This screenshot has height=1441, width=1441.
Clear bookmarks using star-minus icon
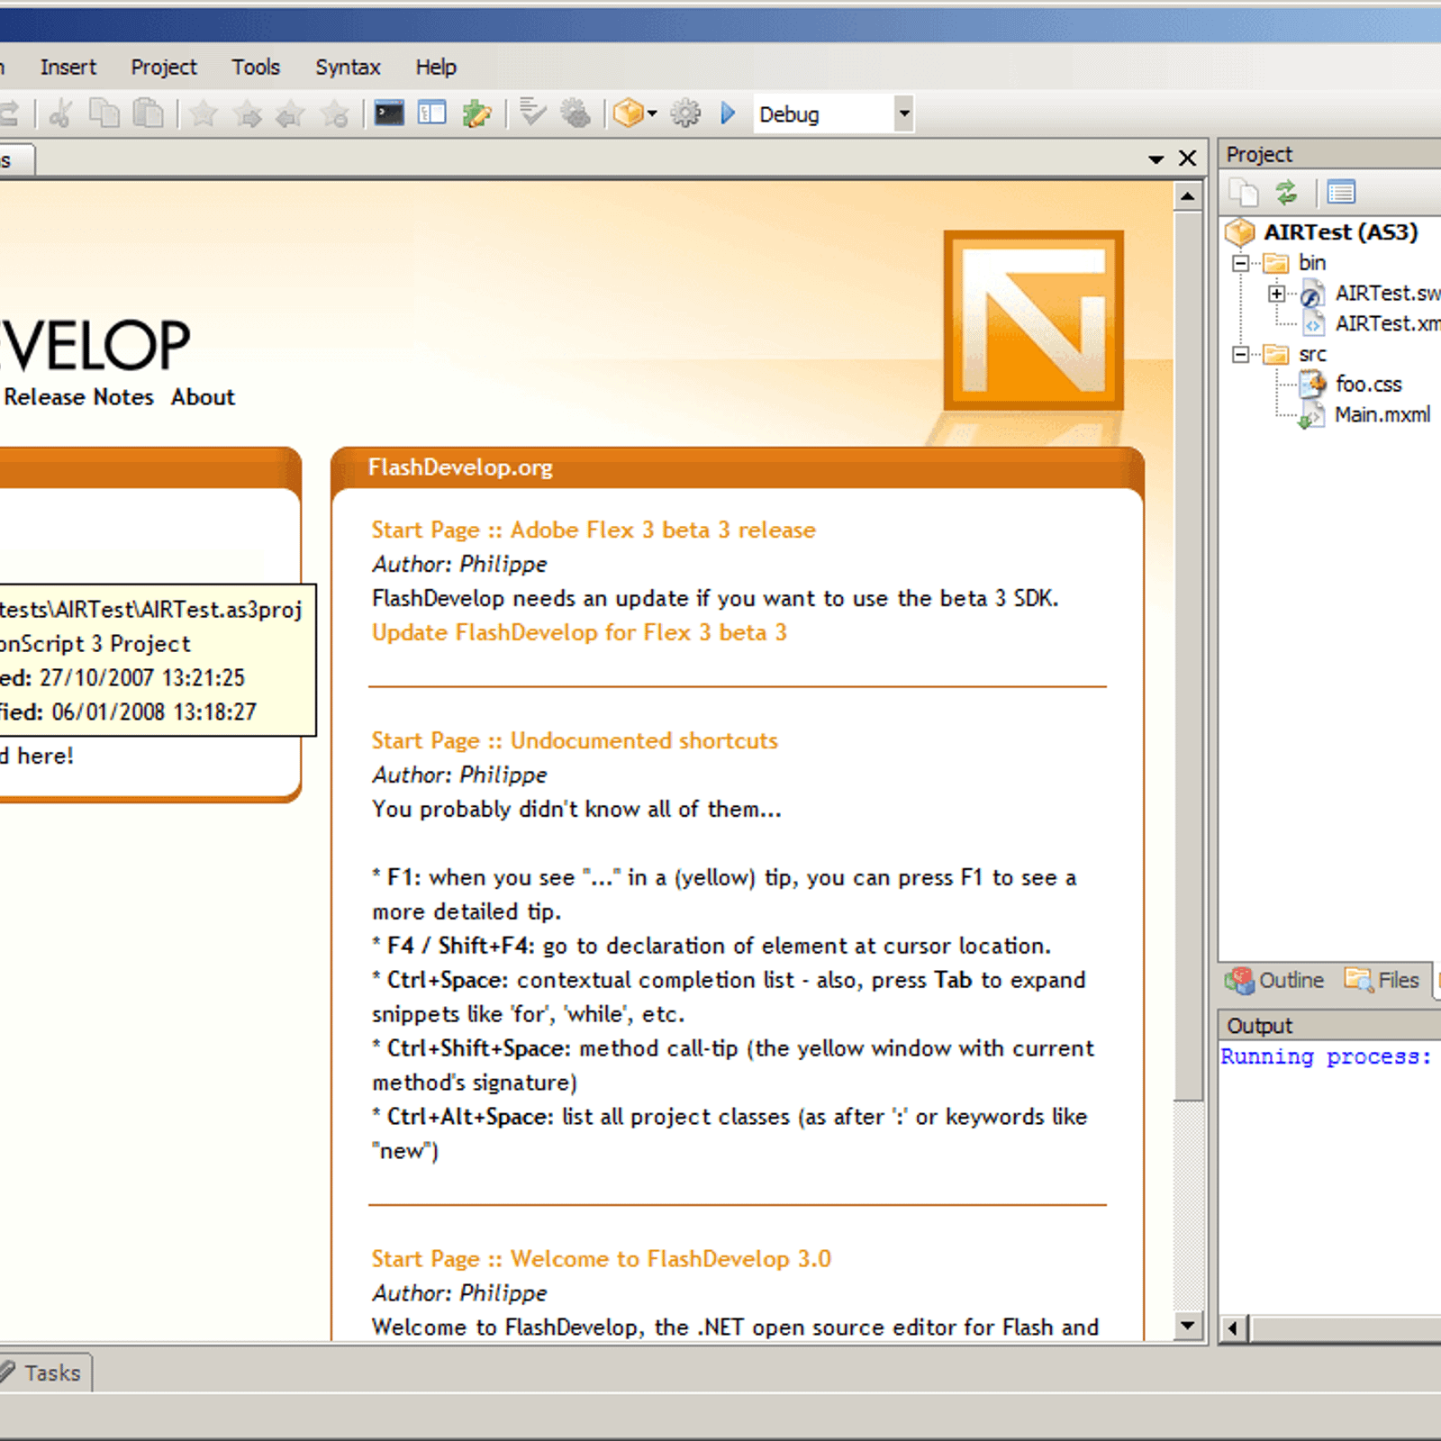(335, 113)
